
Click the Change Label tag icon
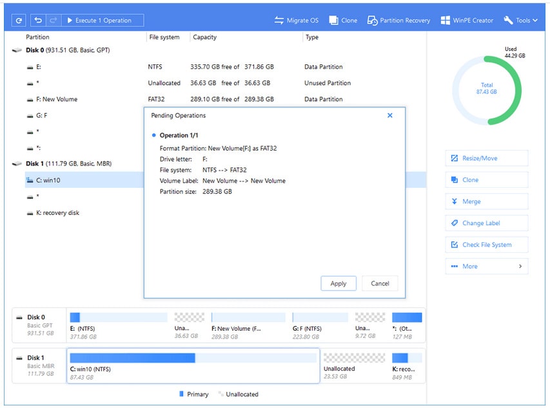455,223
